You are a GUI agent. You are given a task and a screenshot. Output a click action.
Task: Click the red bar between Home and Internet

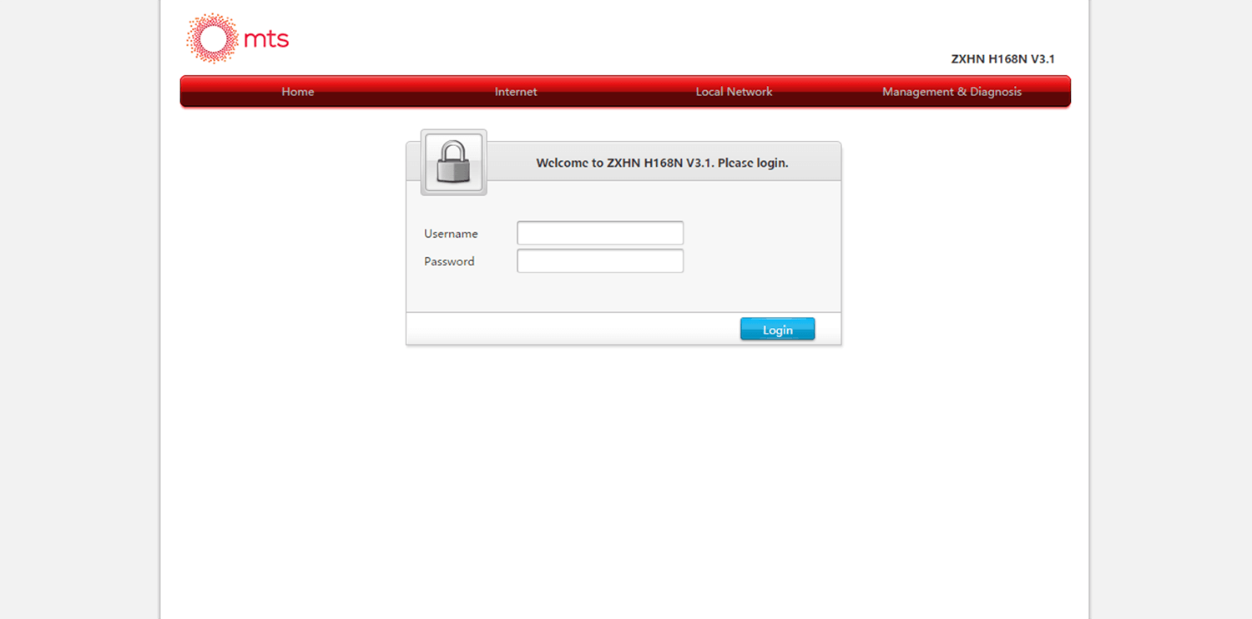(x=405, y=92)
